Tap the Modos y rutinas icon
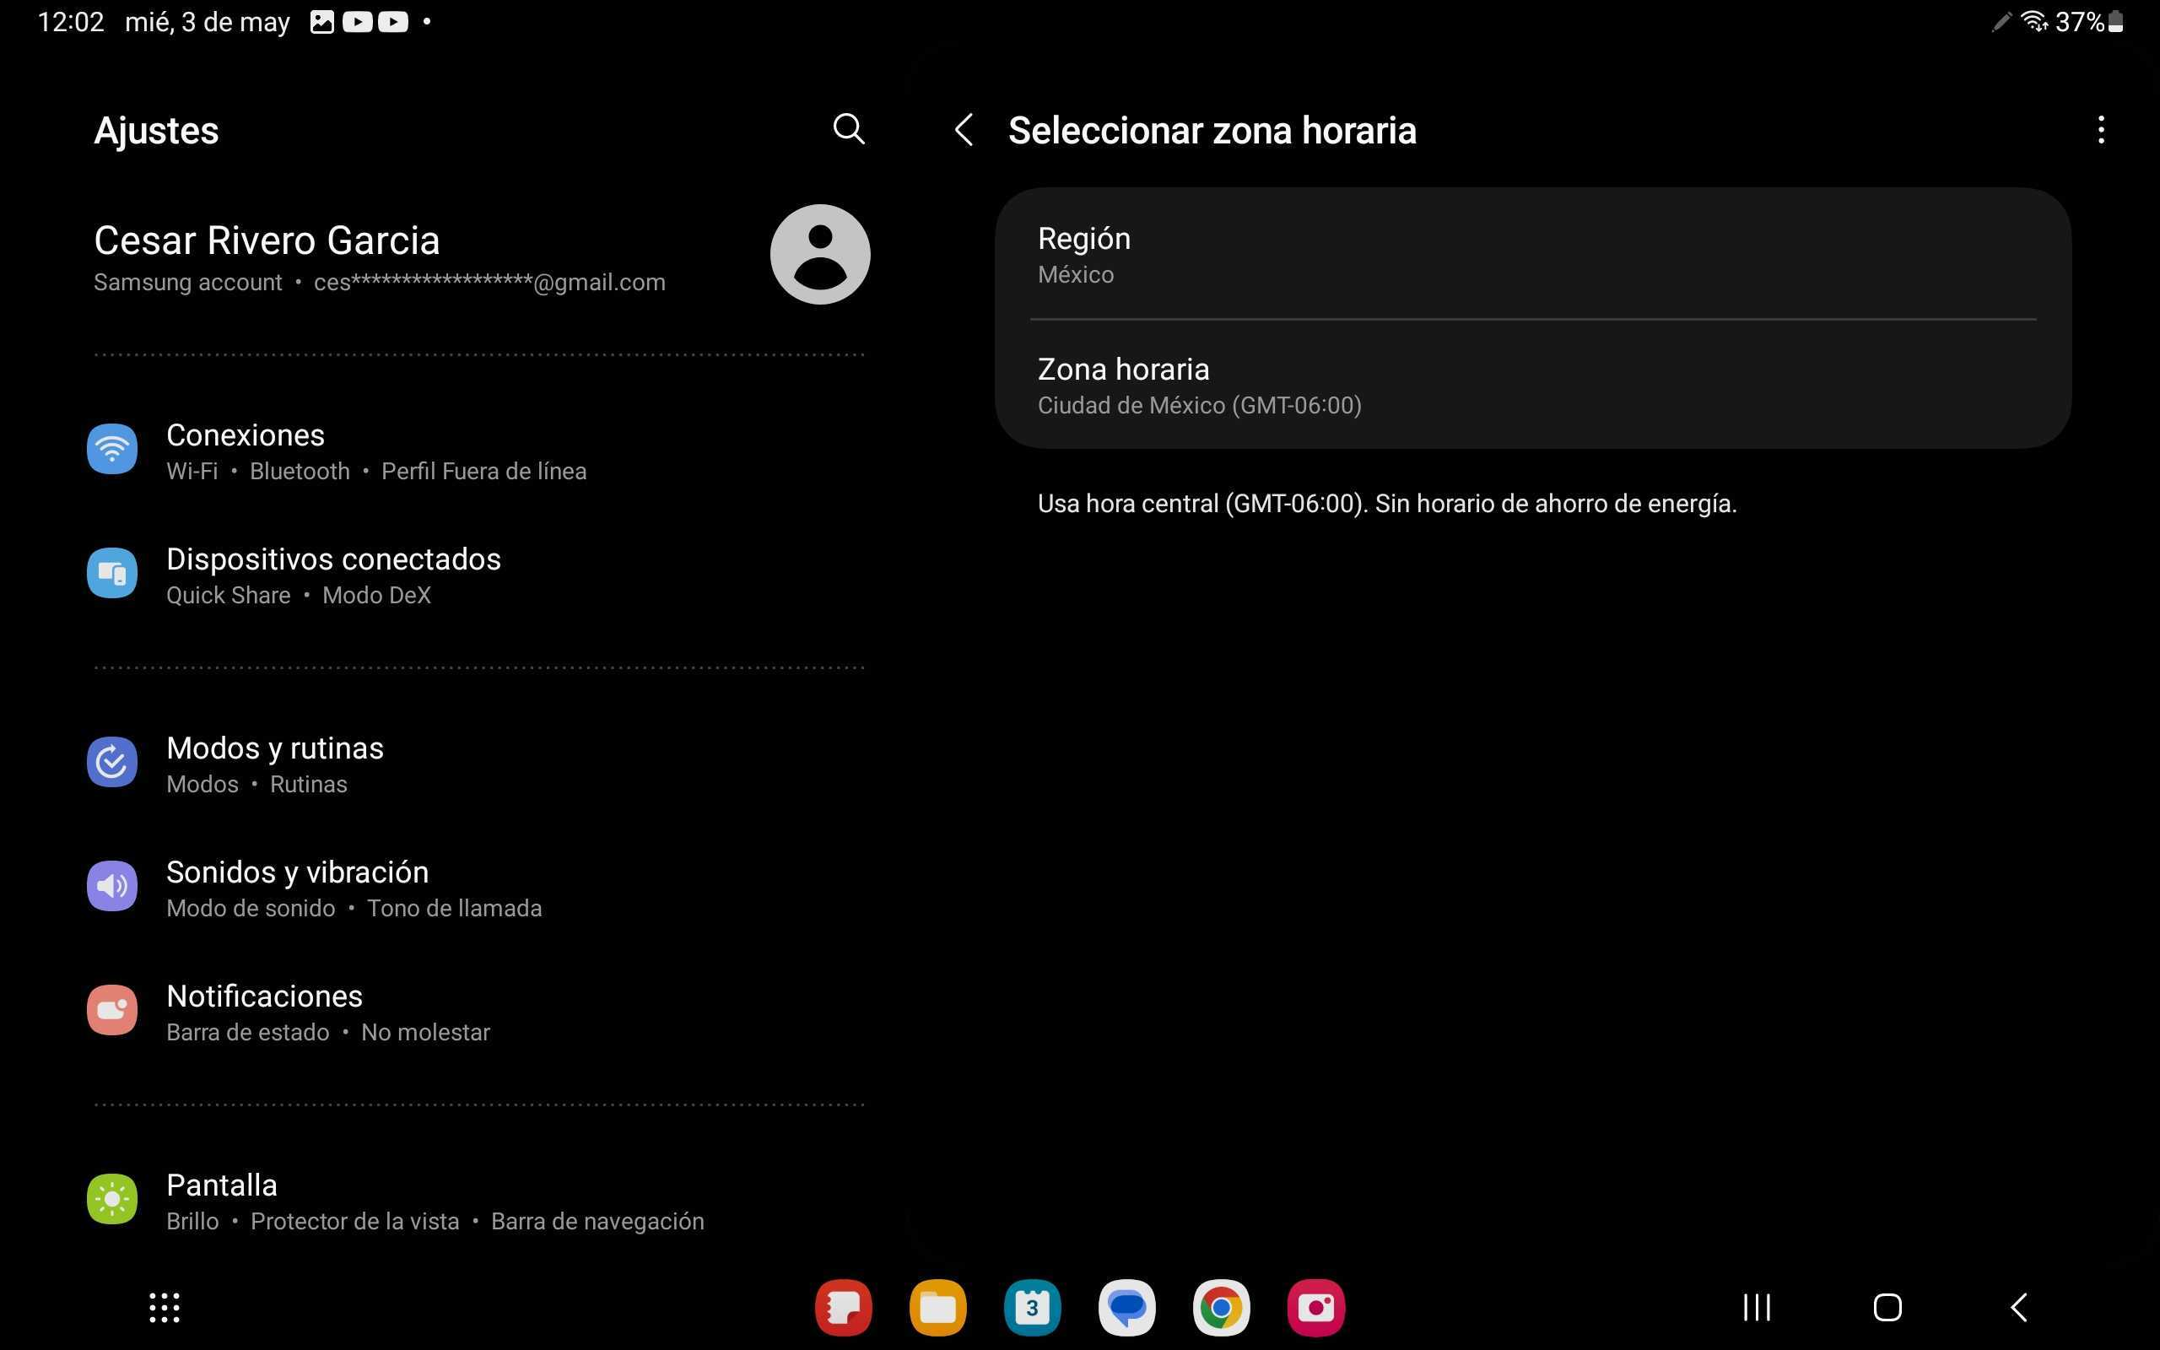This screenshot has width=2160, height=1350. tap(111, 763)
